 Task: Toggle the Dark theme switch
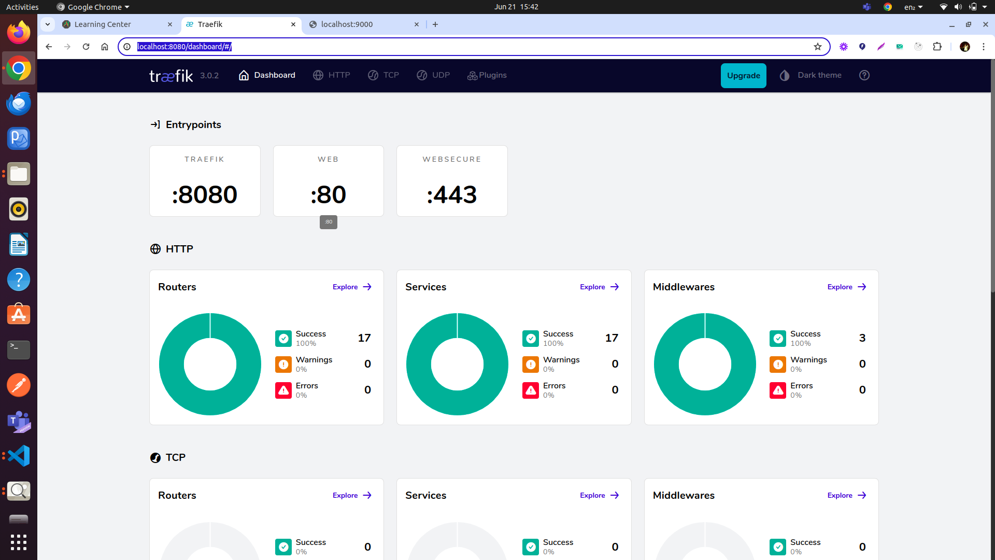click(x=811, y=75)
